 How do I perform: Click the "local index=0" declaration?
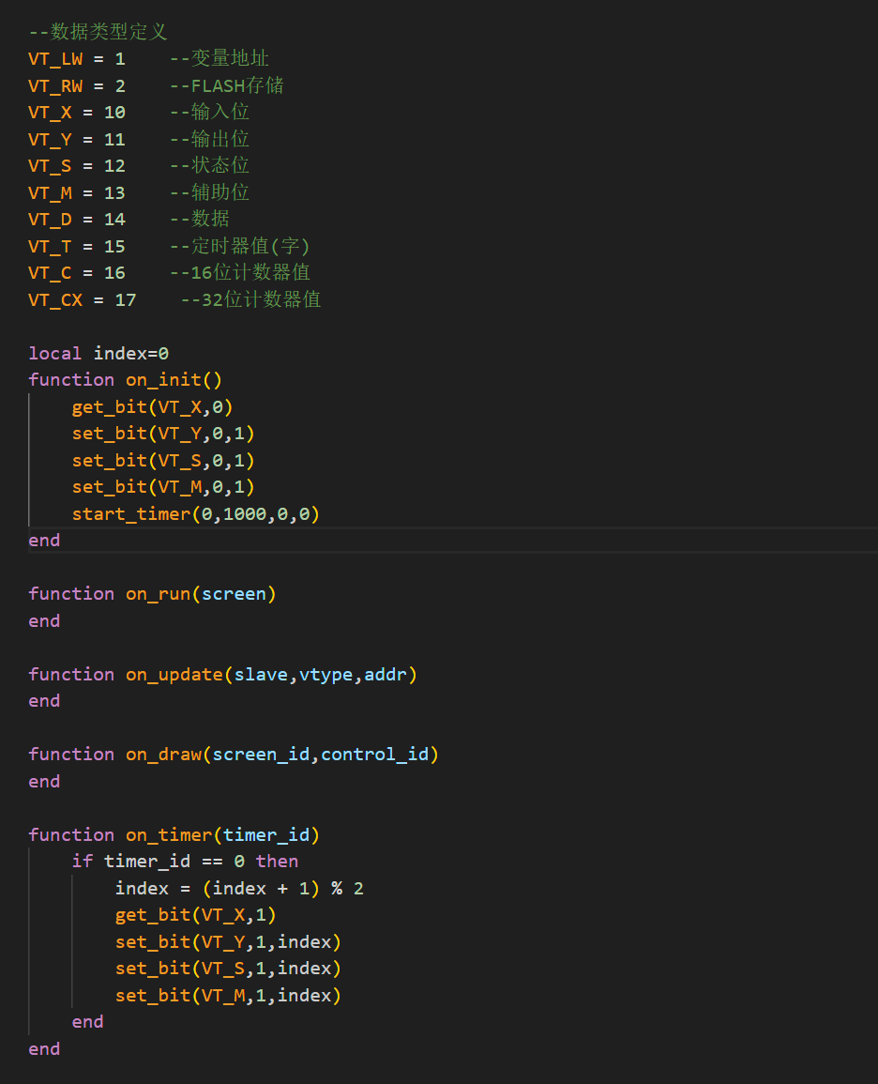pos(98,354)
